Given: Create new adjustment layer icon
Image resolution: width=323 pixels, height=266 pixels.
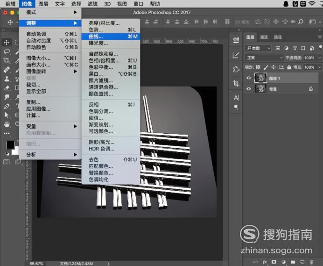Looking at the screenshot, I should coord(284,262).
